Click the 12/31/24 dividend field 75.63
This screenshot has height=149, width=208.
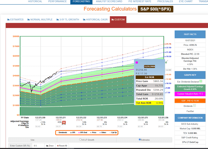(x=120, y=127)
